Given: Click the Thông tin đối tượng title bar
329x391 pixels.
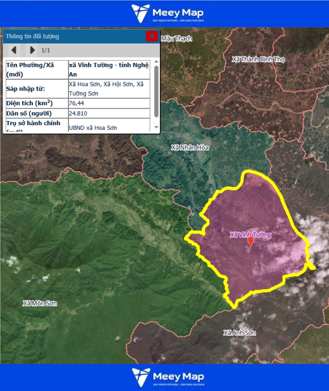Looking at the screenshot, I should tap(72, 36).
